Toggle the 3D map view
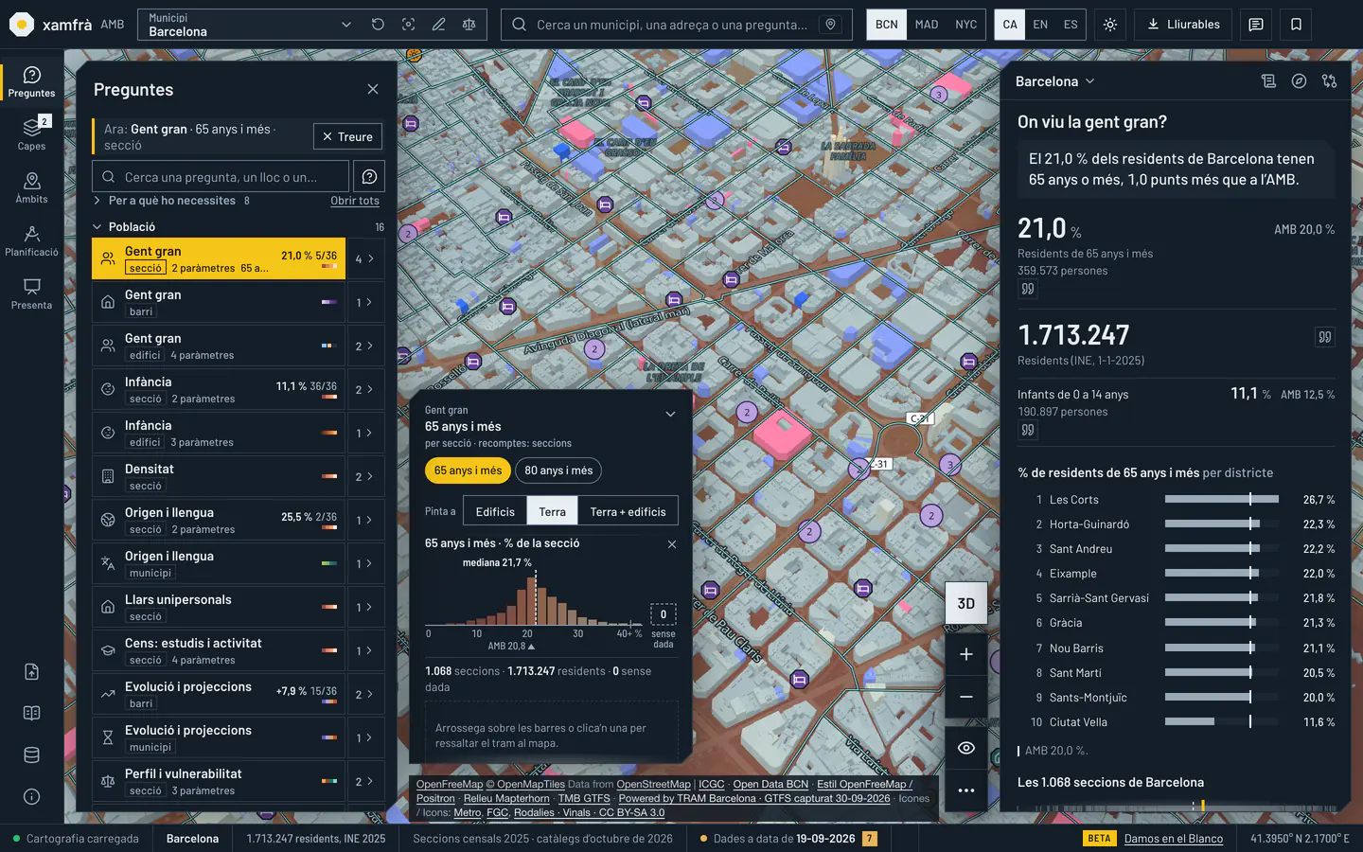This screenshot has height=852, width=1363. (x=965, y=603)
